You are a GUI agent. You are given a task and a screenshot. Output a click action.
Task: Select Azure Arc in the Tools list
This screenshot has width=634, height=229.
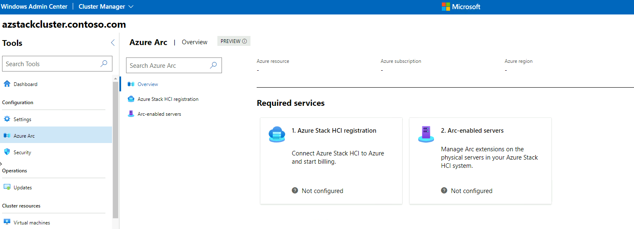pos(56,135)
